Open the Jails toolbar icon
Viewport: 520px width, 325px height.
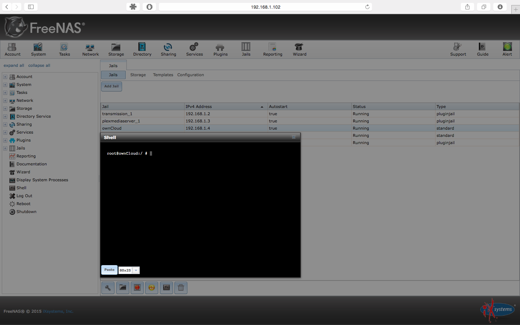[x=246, y=49]
